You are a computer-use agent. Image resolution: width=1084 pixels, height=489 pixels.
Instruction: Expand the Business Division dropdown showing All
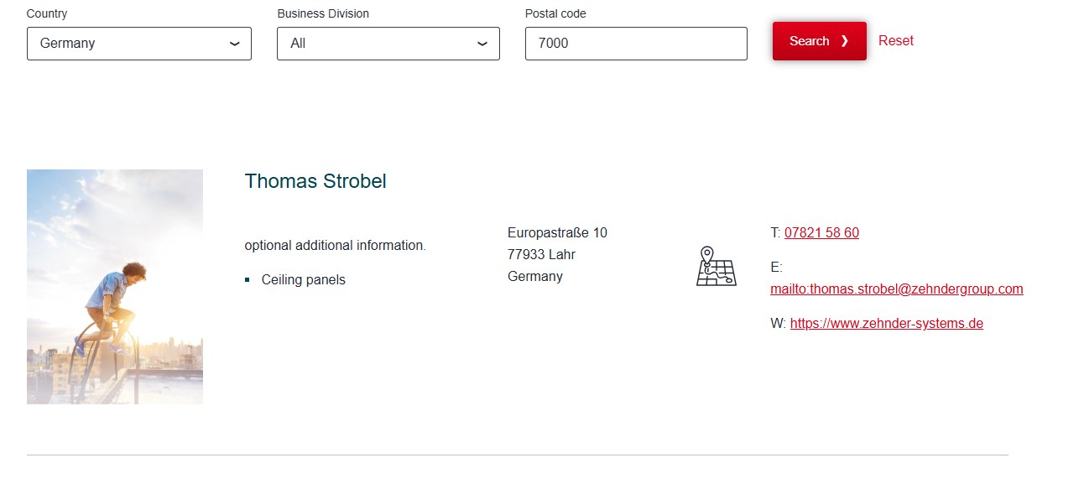(x=388, y=44)
